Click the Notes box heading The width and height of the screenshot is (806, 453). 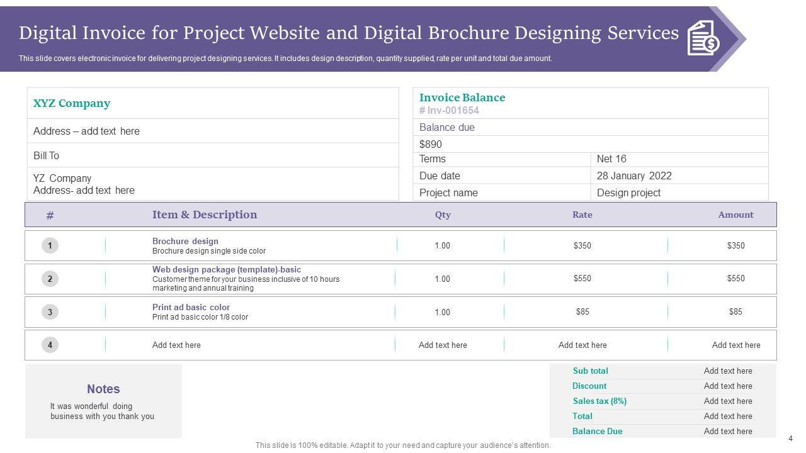(103, 389)
